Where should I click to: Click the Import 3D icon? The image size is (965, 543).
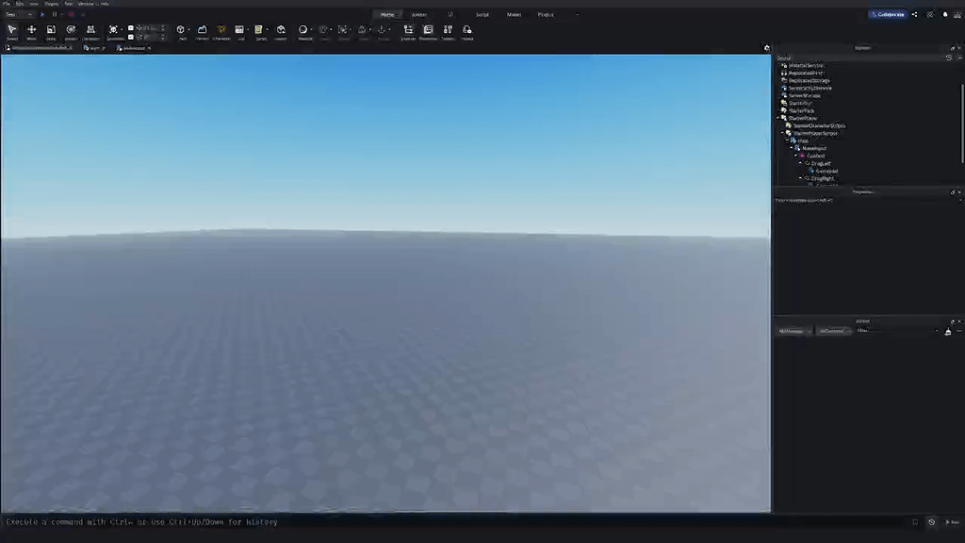click(281, 29)
